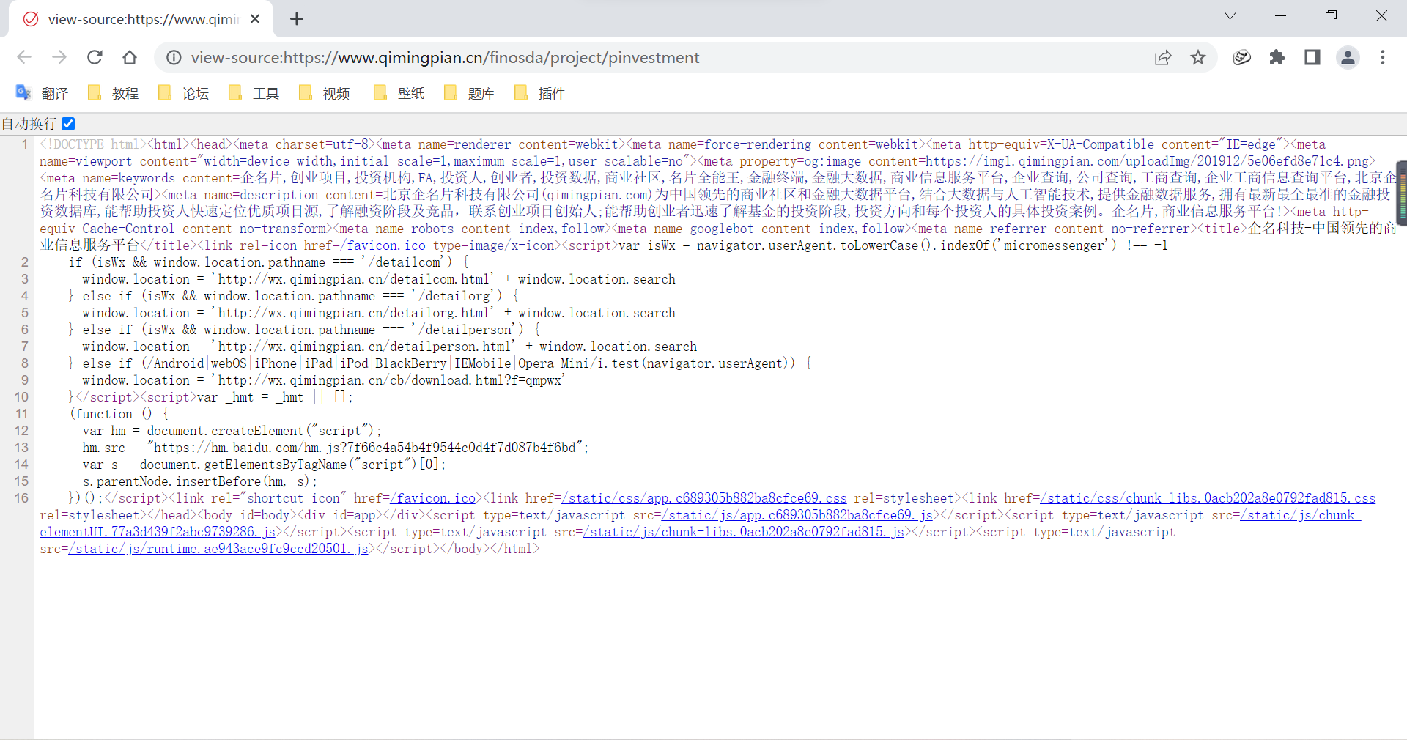Click the detailcom.html redirect URL text
Screen dimensions: 1407x740
(352, 279)
